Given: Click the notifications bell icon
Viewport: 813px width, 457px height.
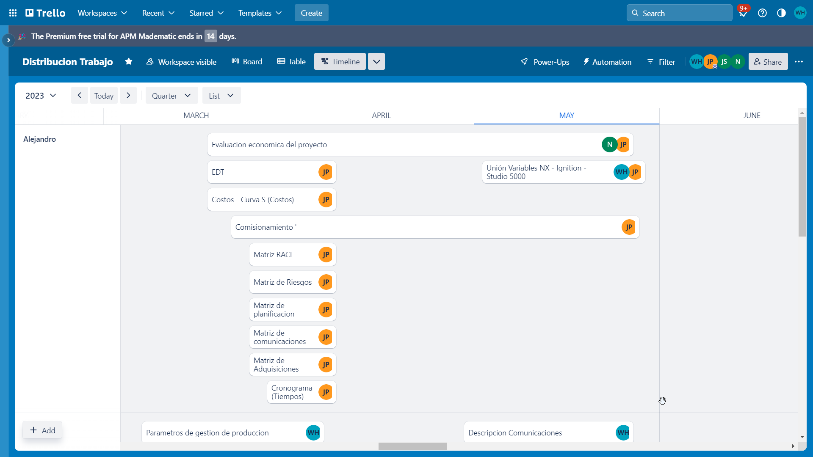Looking at the screenshot, I should tap(743, 13).
